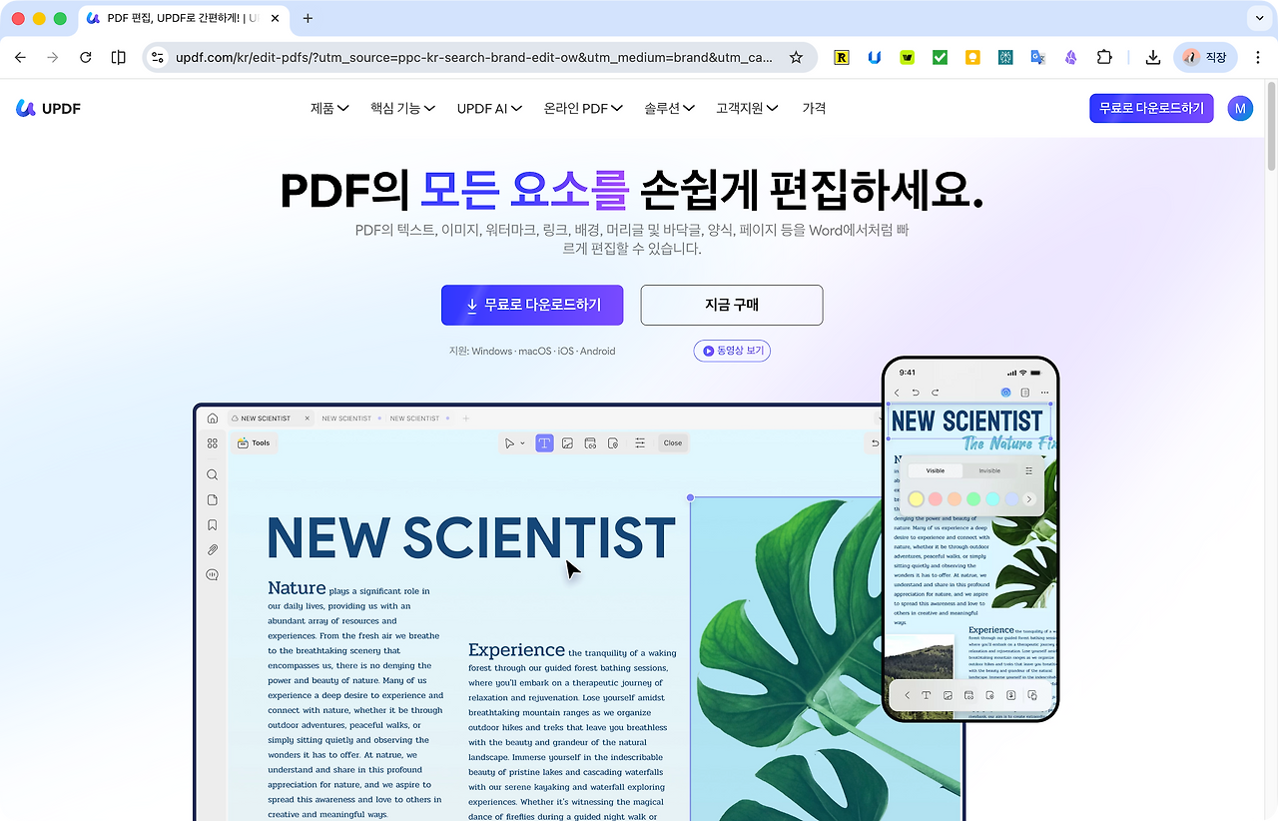Pick the yellow color swatch in phone mockup
Image resolution: width=1278 pixels, height=821 pixels.
pyautogui.click(x=916, y=498)
